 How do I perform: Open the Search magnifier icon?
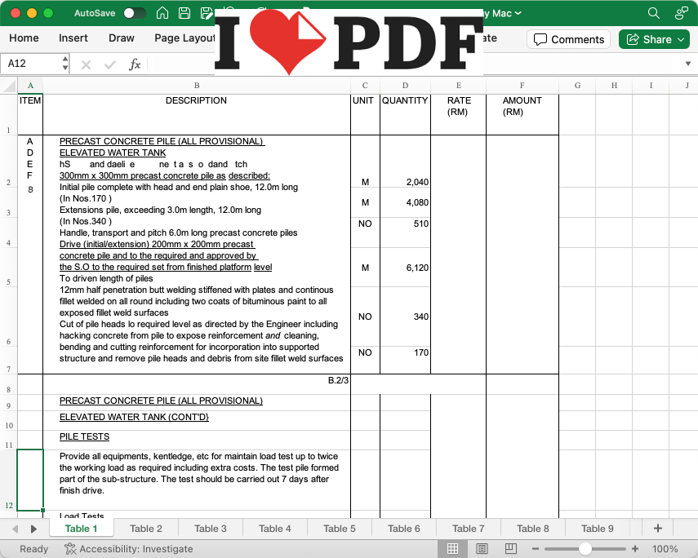(x=653, y=13)
